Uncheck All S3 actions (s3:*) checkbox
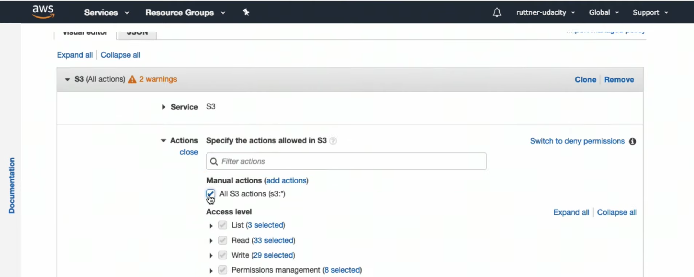This screenshot has height=277, width=694. (210, 194)
